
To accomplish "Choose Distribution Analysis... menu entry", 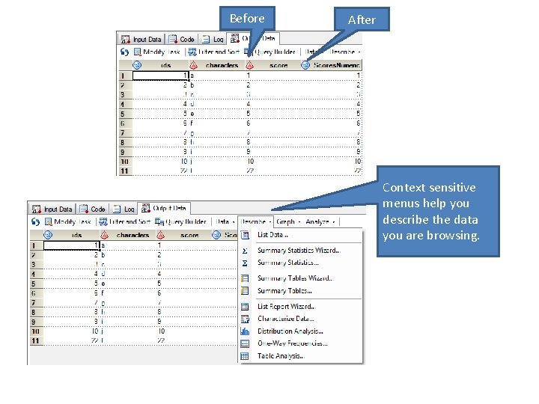I will 300,331.
